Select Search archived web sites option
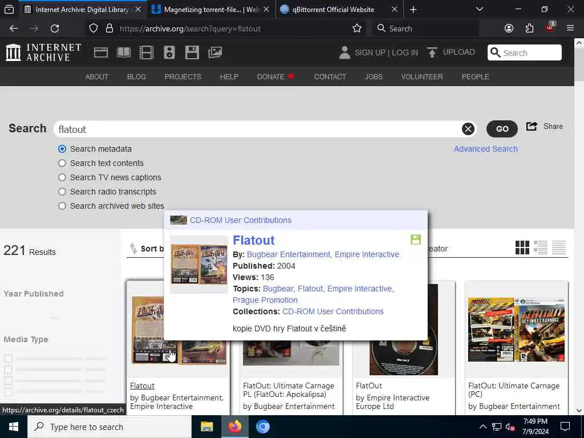This screenshot has height=438, width=584. (x=62, y=206)
